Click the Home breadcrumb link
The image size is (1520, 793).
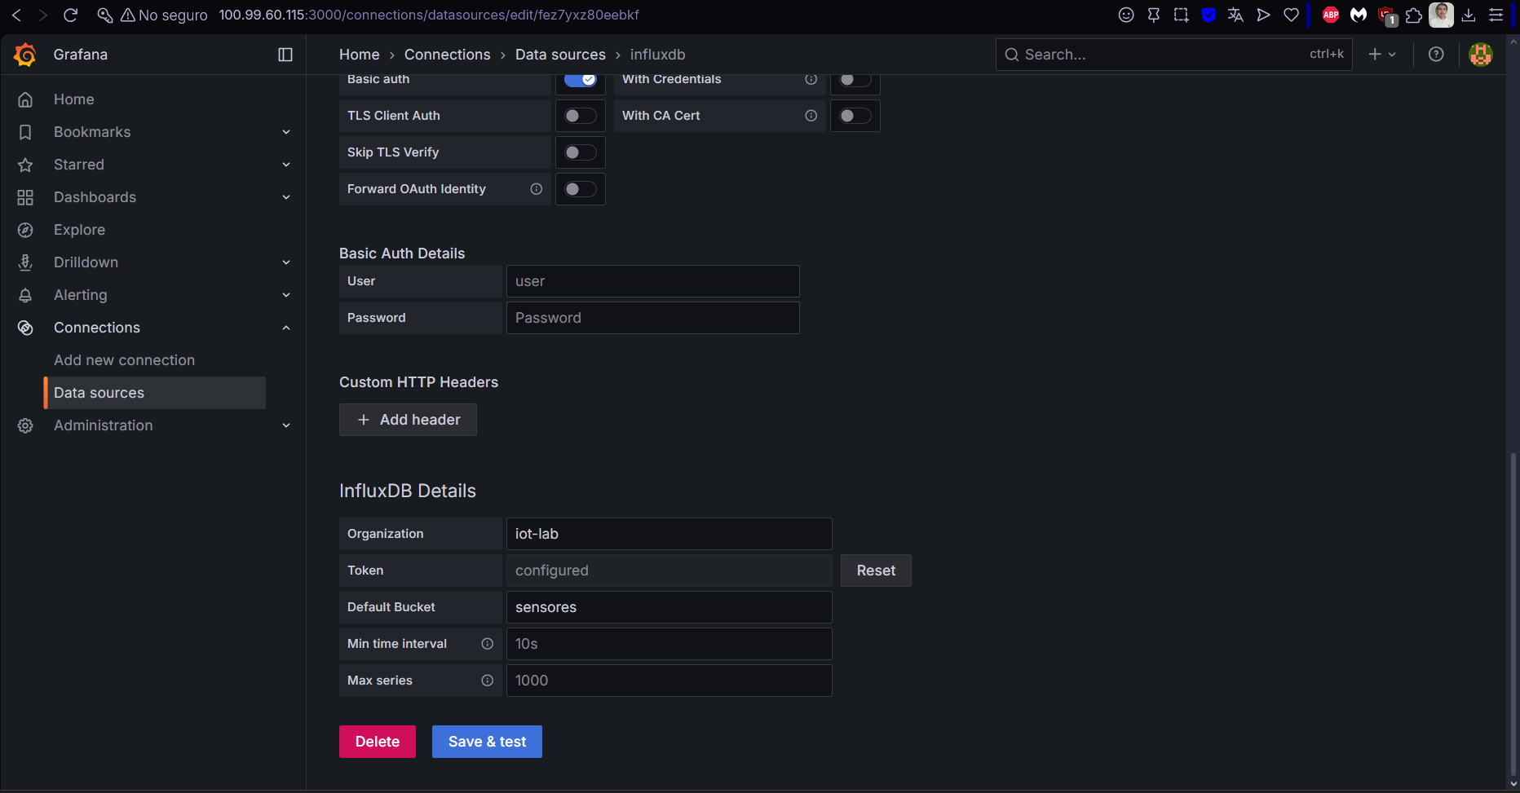360,55
